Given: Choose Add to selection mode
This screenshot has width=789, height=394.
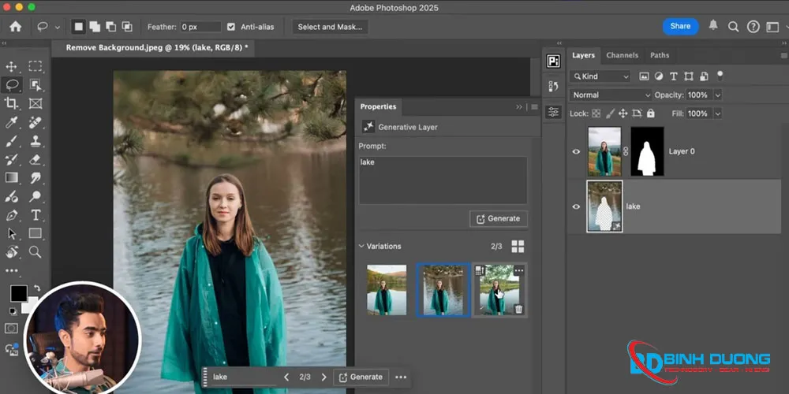Looking at the screenshot, I should 95,27.
